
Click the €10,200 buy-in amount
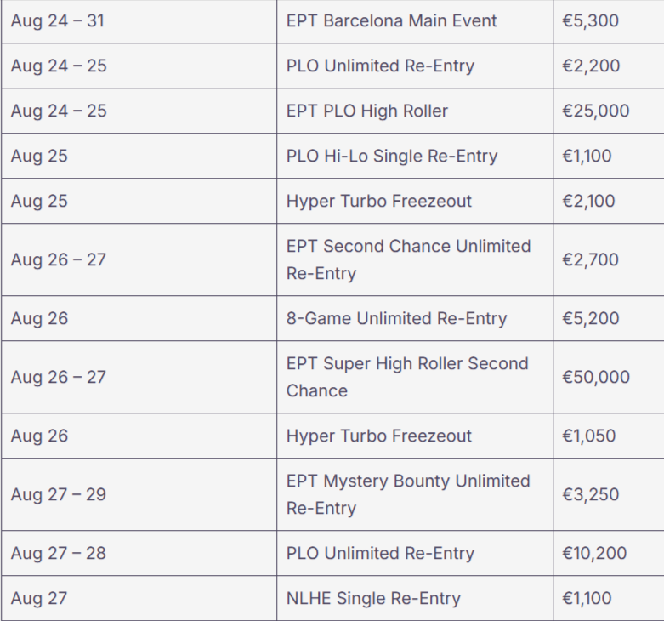pyautogui.click(x=594, y=553)
